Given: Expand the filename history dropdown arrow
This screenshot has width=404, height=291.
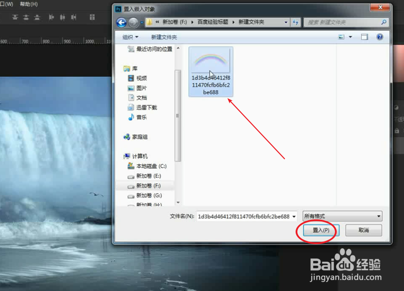Looking at the screenshot, I should tap(294, 217).
